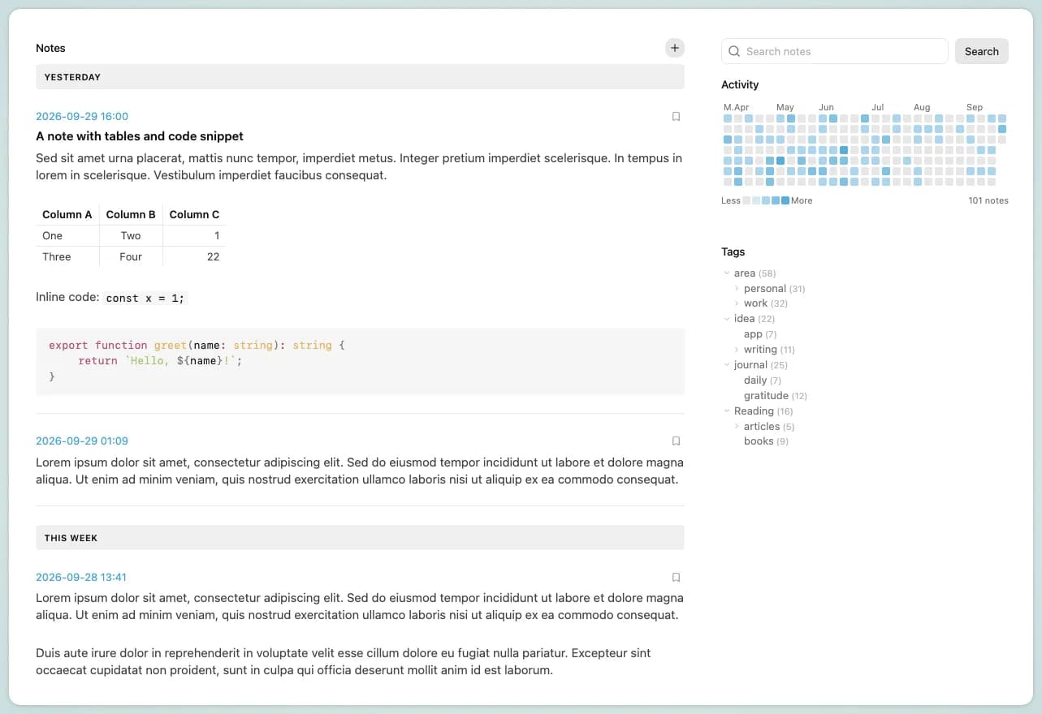Collapse the idea tag group chevron
Screen dimensions: 1042x714
(x=727, y=319)
